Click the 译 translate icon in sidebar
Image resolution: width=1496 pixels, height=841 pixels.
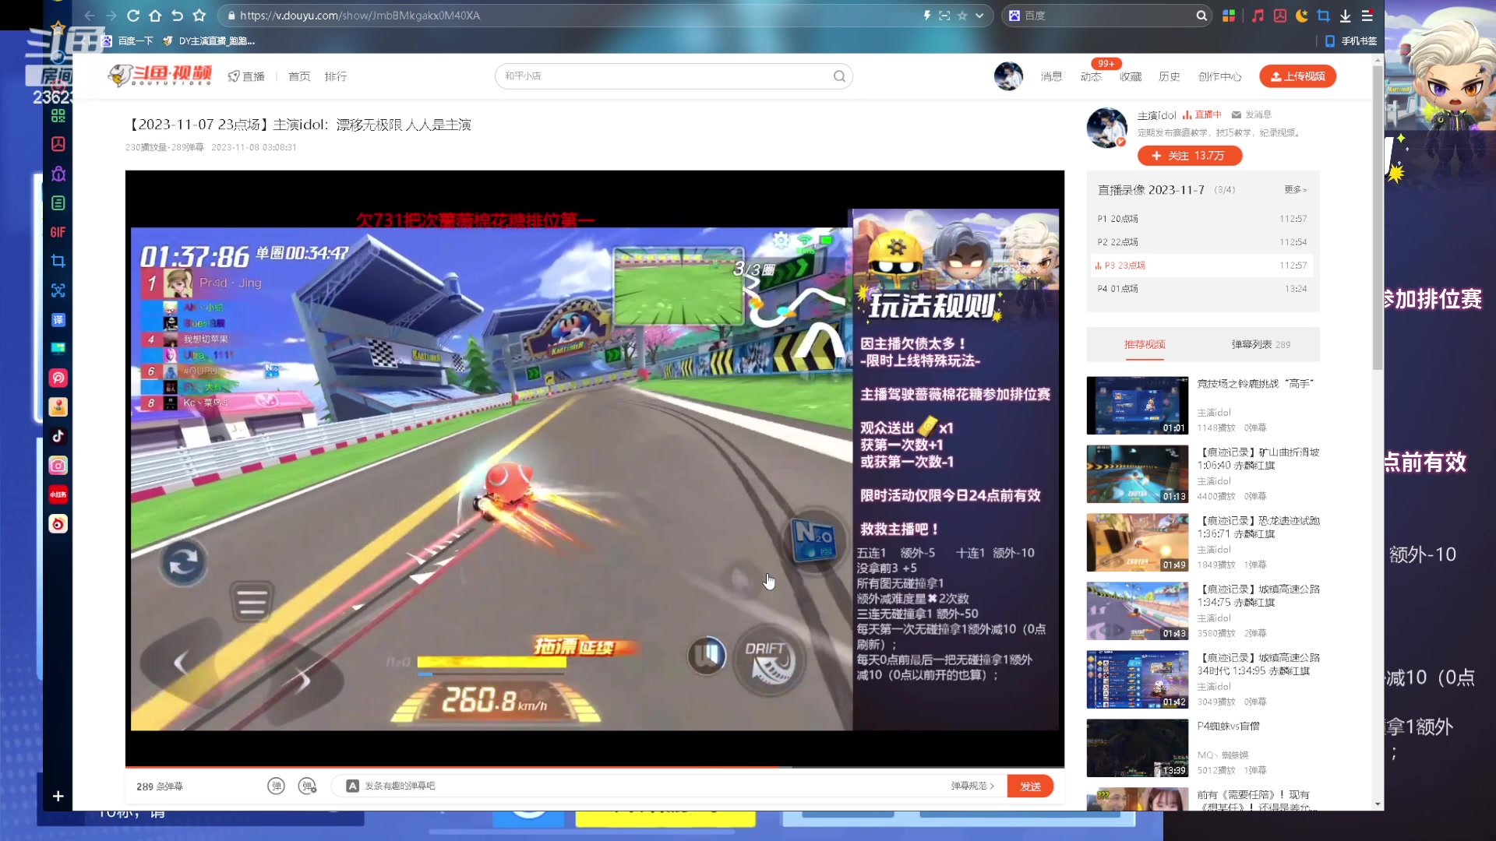click(58, 320)
